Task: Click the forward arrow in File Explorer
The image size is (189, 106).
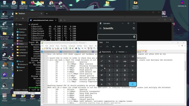Action: click(23, 18)
